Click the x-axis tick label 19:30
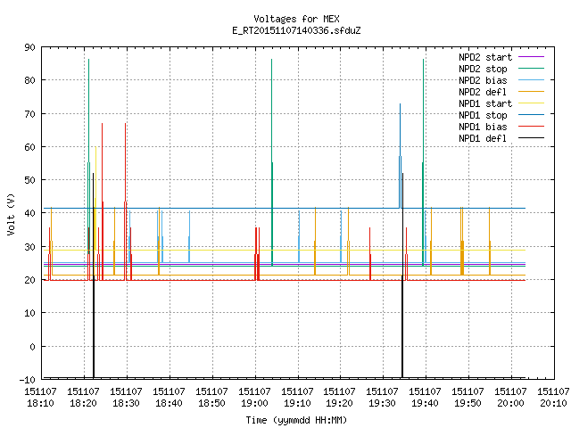The width and height of the screenshot is (571, 428). pos(382,403)
